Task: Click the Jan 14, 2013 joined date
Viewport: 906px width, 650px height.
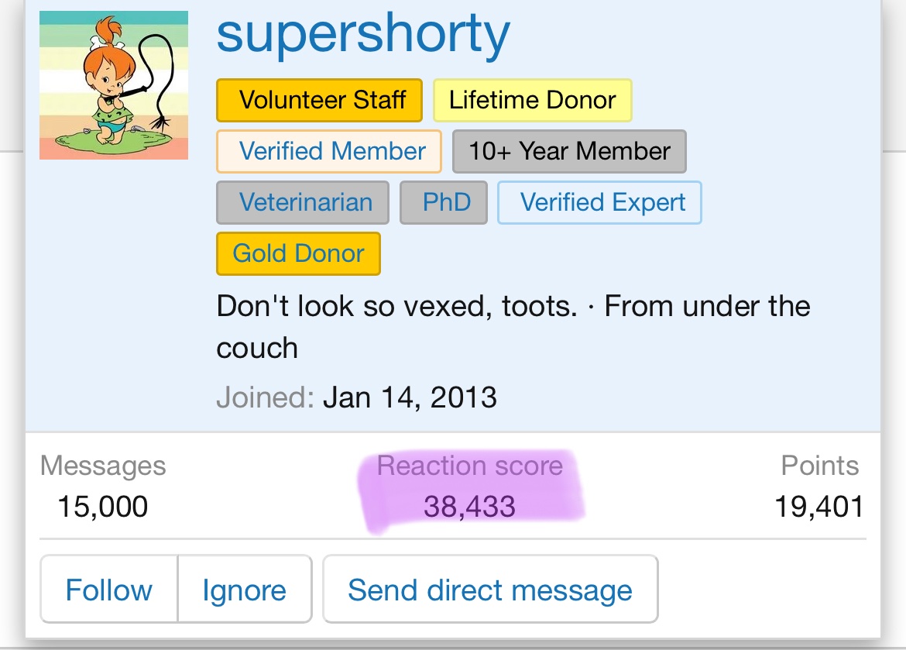Action: coord(410,397)
